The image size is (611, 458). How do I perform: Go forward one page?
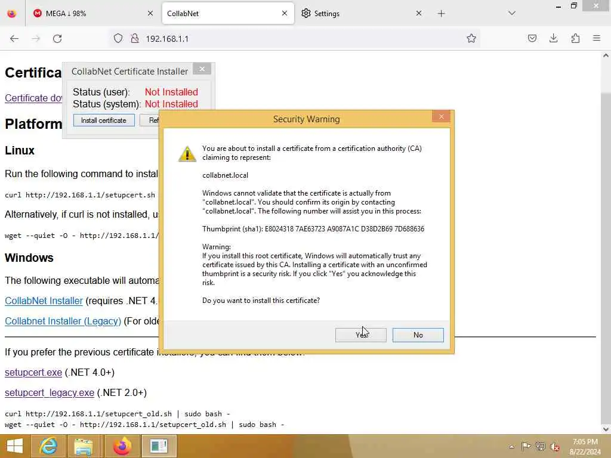[36, 39]
